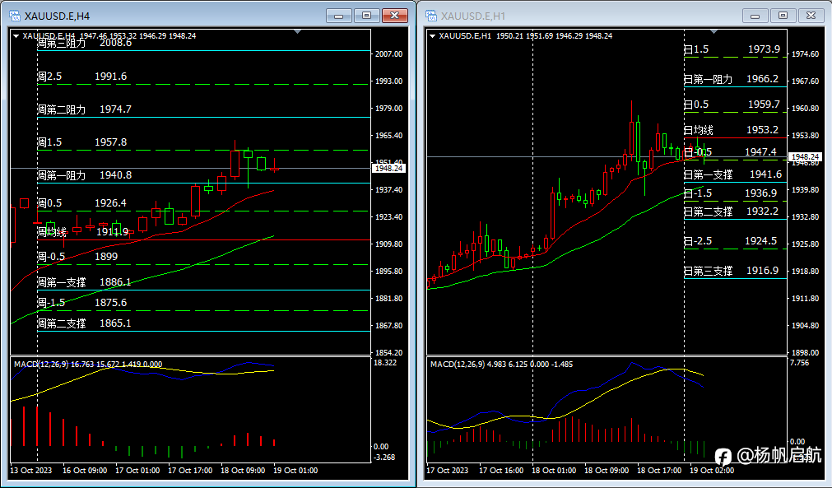Click the 1948.24 price tag on H1 scale
The image size is (832, 488).
[805, 157]
